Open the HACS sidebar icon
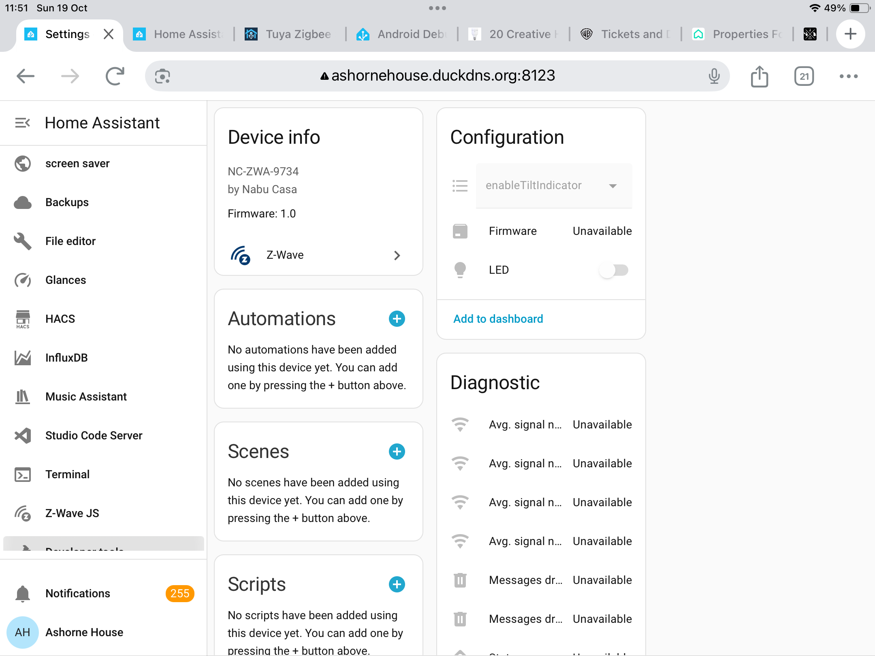The image size is (875, 656). tap(23, 319)
